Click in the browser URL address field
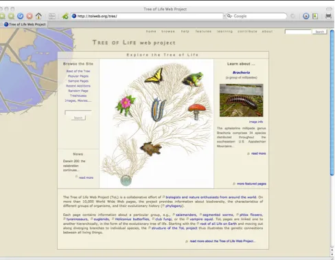This screenshot has width=335, height=260. click(146, 16)
